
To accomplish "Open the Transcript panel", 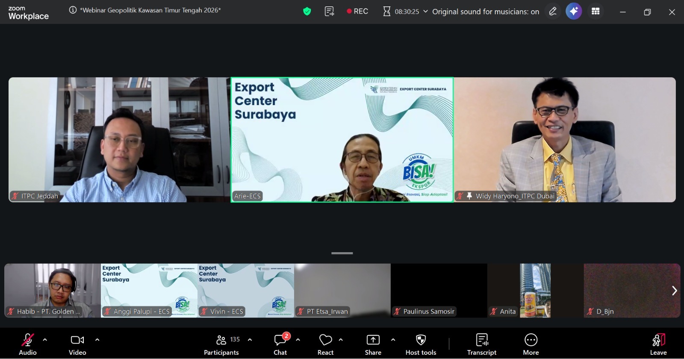I will 482,344.
